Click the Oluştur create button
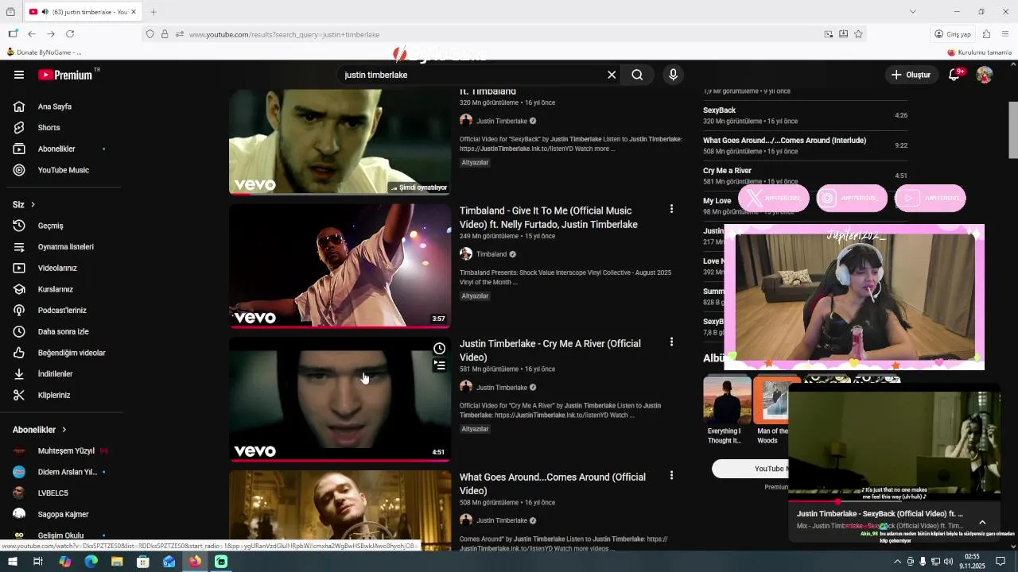 (x=911, y=75)
